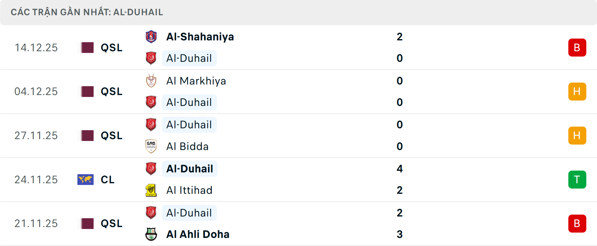Click the Al Bidda club crest
The image size is (597, 246).
(151, 147)
